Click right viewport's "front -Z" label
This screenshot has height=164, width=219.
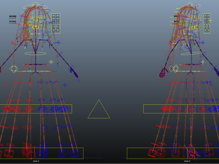click(187, 161)
